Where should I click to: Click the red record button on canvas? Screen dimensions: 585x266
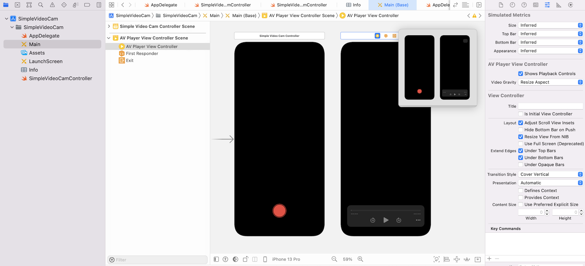(x=279, y=211)
